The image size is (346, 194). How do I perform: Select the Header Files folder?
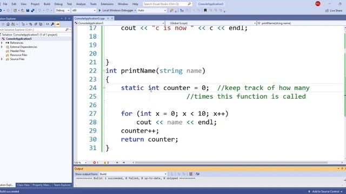pyautogui.click(x=17, y=51)
